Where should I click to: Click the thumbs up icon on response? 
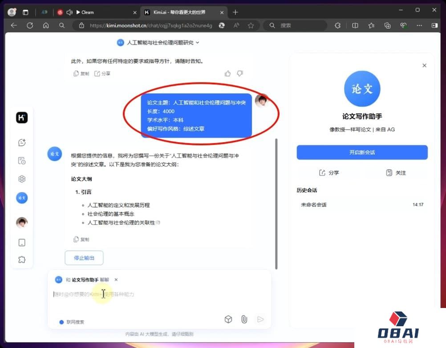pos(228,73)
